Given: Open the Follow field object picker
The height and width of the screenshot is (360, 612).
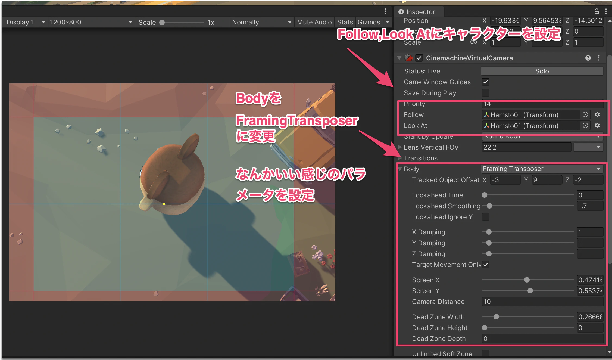Looking at the screenshot, I should tap(585, 115).
